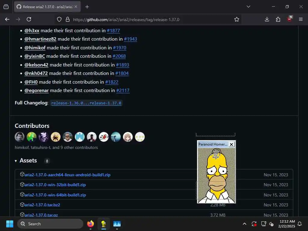Open the uBlock Origin extension icon

289,19
